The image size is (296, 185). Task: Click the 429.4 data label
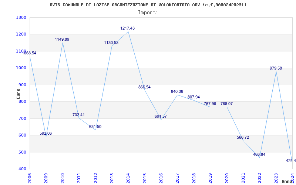pyautogui.click(x=291, y=161)
